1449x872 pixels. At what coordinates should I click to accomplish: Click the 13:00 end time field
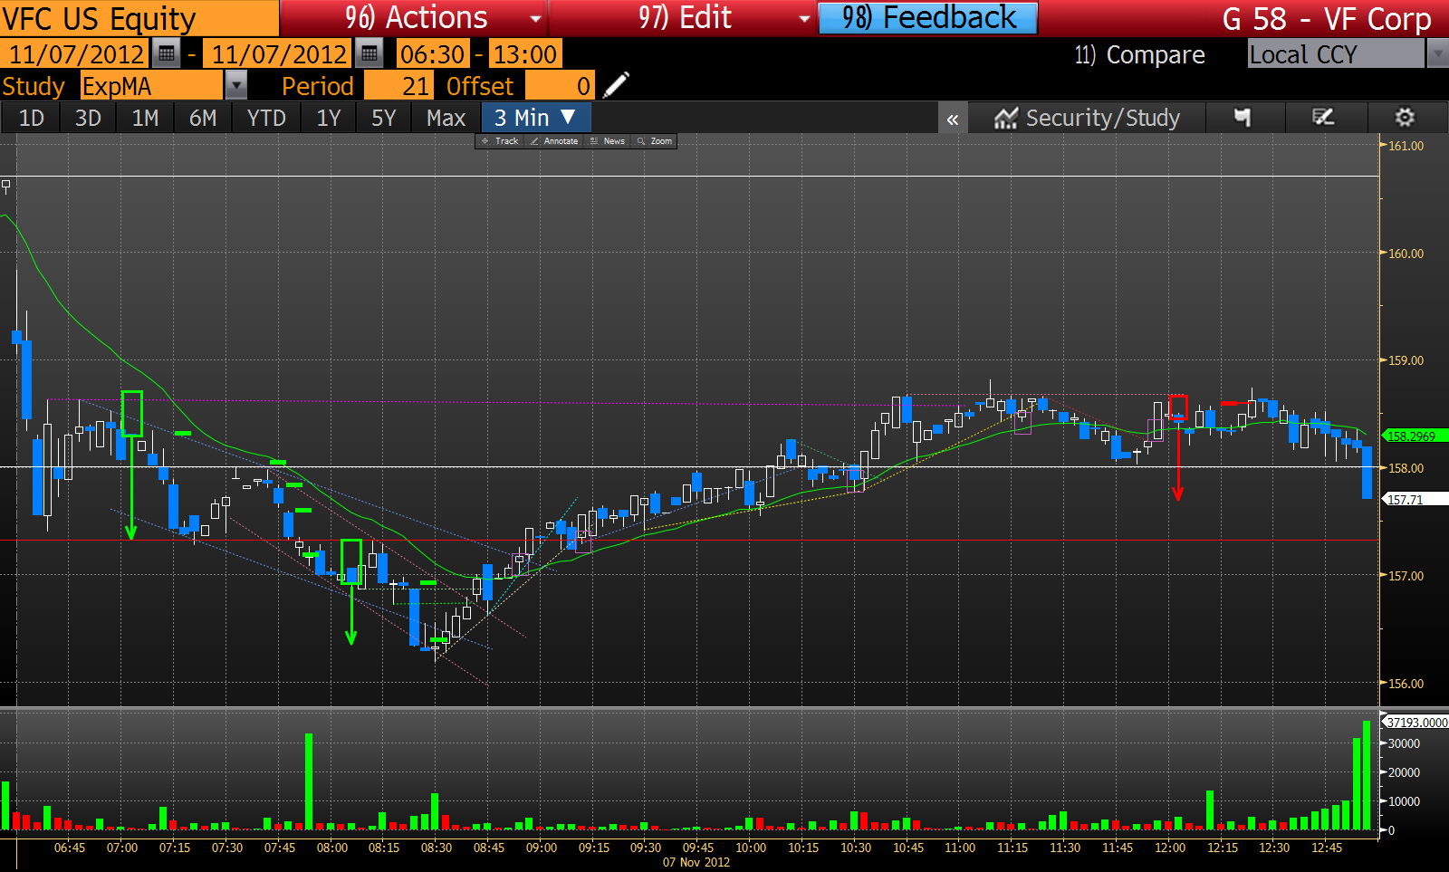(524, 54)
